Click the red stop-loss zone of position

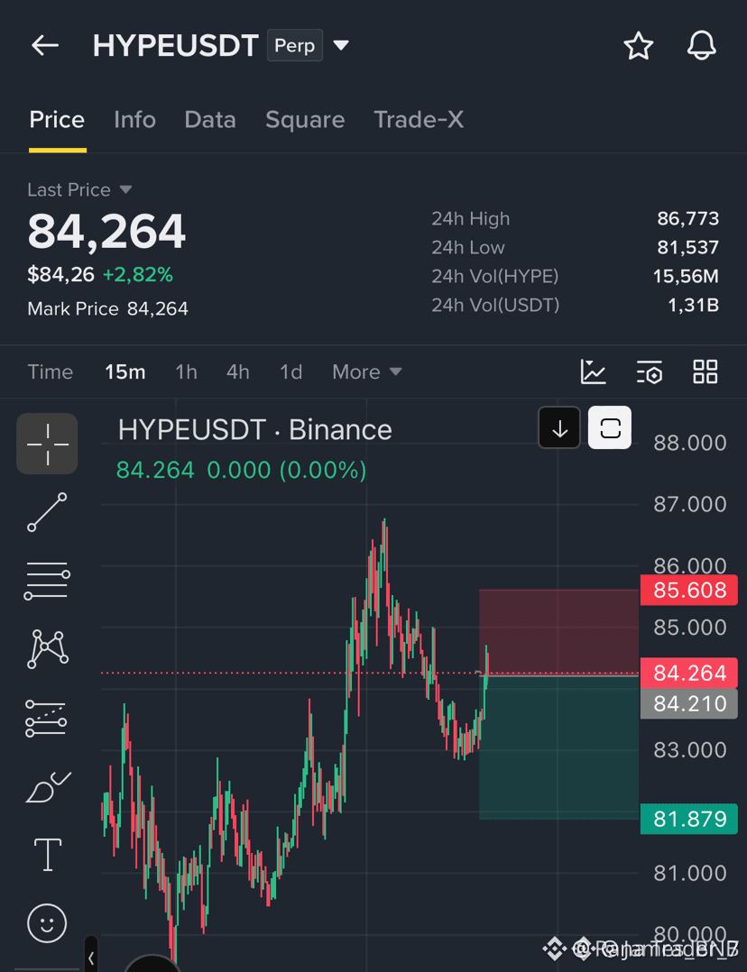[558, 632]
